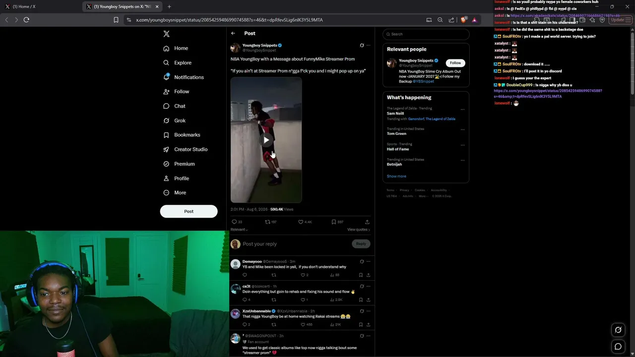Open more options for Tom Green trend
The image size is (635, 357).
462,129
